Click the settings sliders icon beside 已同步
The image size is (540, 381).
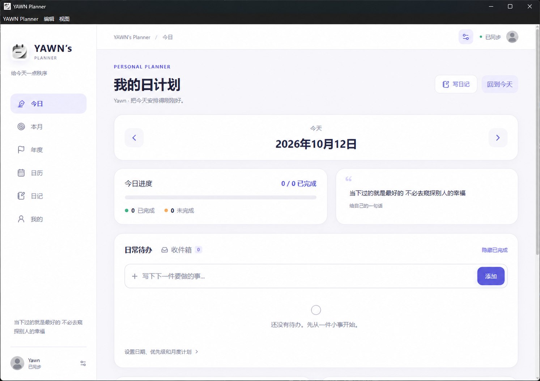tap(466, 37)
